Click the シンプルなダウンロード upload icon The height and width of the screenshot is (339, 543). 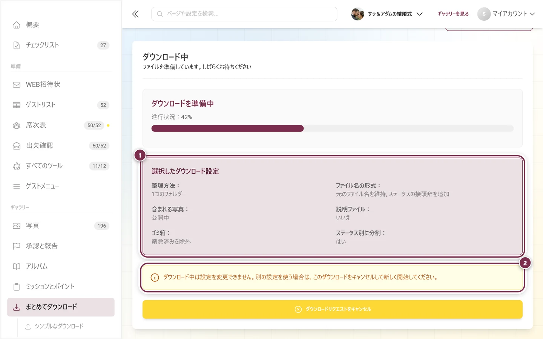point(28,327)
